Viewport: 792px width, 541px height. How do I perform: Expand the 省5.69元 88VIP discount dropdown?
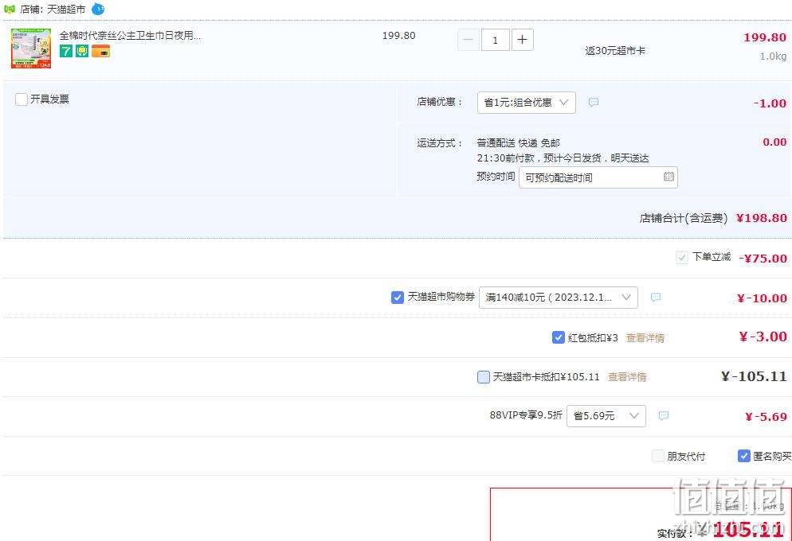click(606, 416)
